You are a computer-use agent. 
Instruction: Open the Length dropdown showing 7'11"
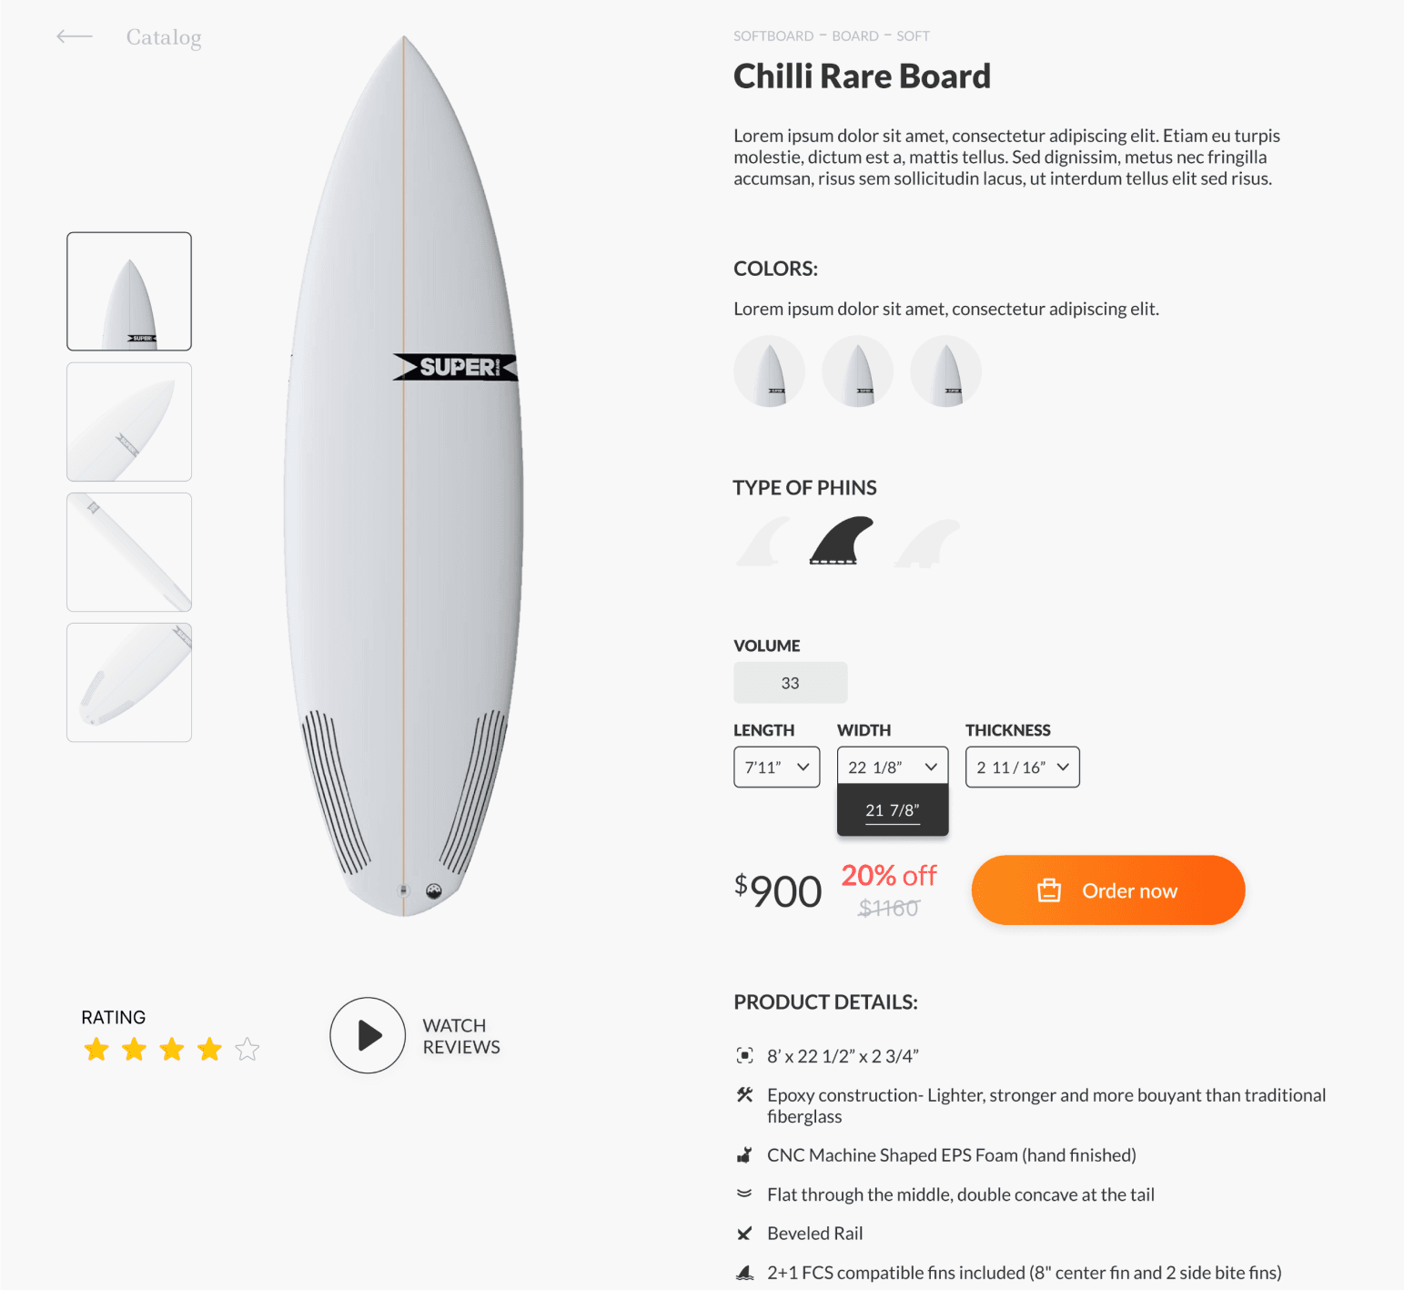[776, 767]
